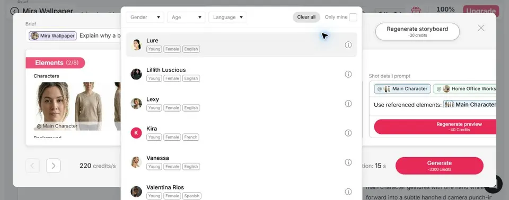Open the chat widget at bottom right
Image resolution: width=509 pixels, height=200 pixels.
coord(494,184)
